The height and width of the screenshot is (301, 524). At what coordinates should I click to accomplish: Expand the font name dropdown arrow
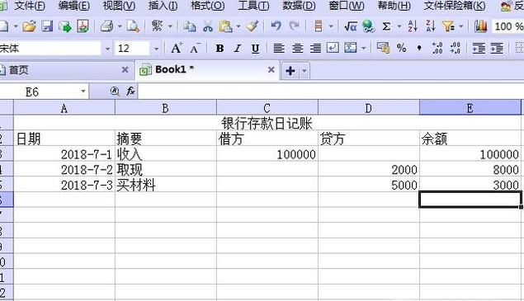point(107,49)
